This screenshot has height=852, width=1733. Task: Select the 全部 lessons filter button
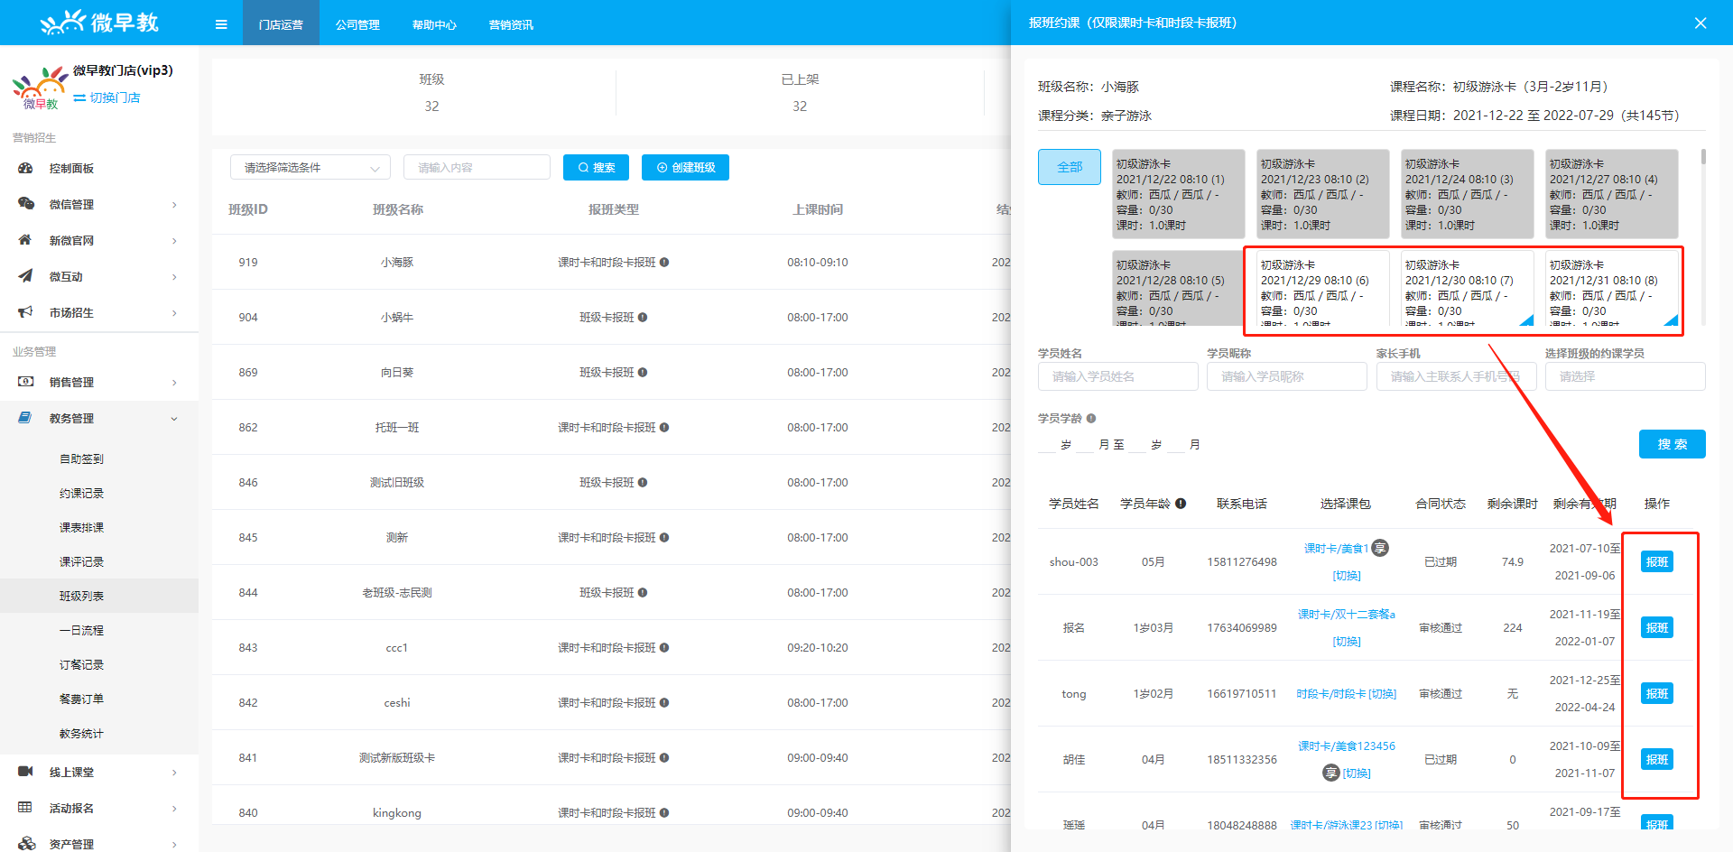[1070, 167]
